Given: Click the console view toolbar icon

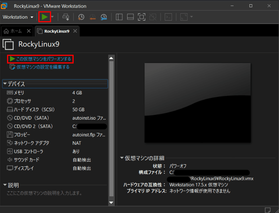Looking at the screenshot, I should click(x=168, y=17).
